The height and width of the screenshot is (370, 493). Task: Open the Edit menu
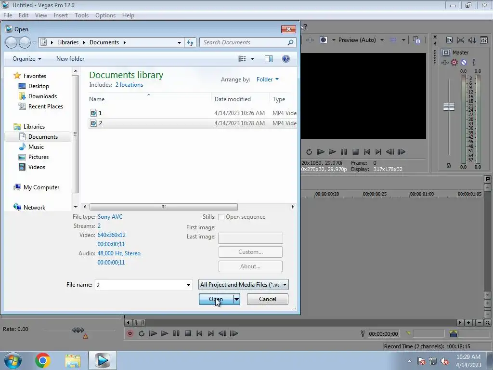click(x=23, y=15)
